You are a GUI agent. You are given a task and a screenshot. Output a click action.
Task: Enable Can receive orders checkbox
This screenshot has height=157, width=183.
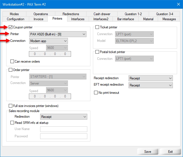tap(12, 62)
